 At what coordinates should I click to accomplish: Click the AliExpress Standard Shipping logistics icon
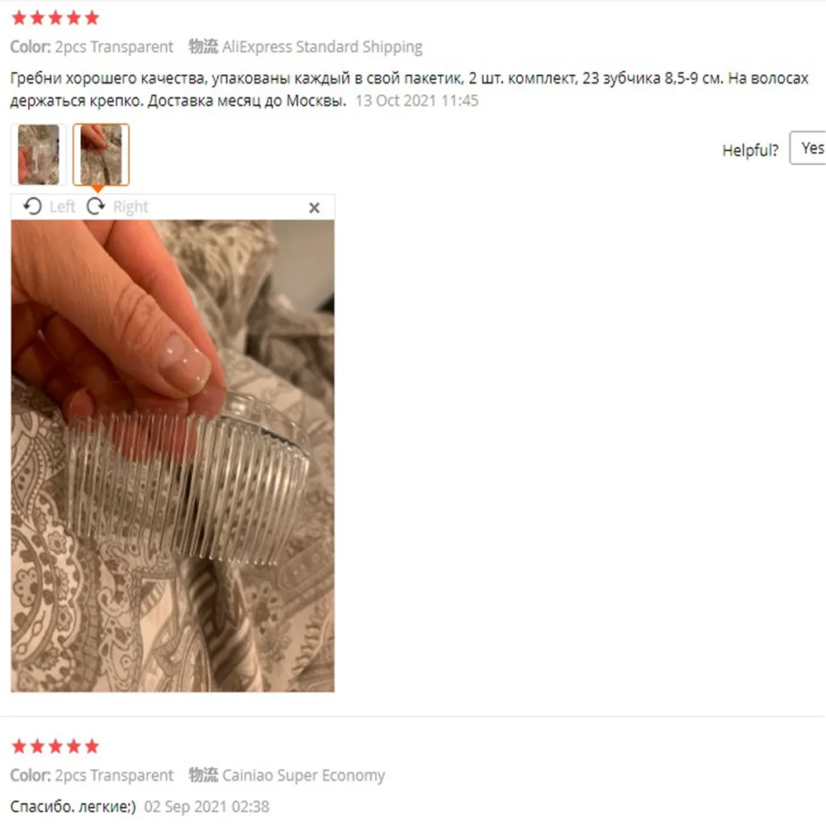click(203, 46)
